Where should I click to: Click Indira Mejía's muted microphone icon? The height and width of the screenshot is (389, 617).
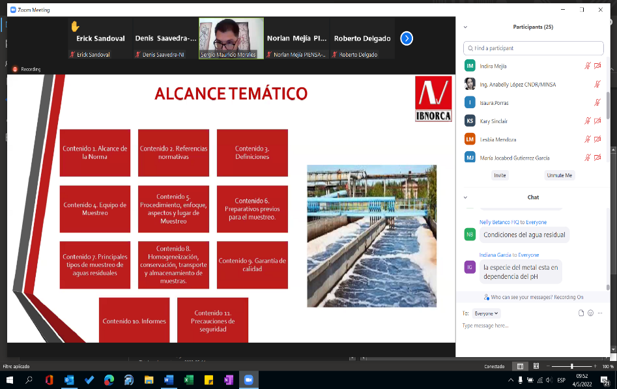[588, 66]
